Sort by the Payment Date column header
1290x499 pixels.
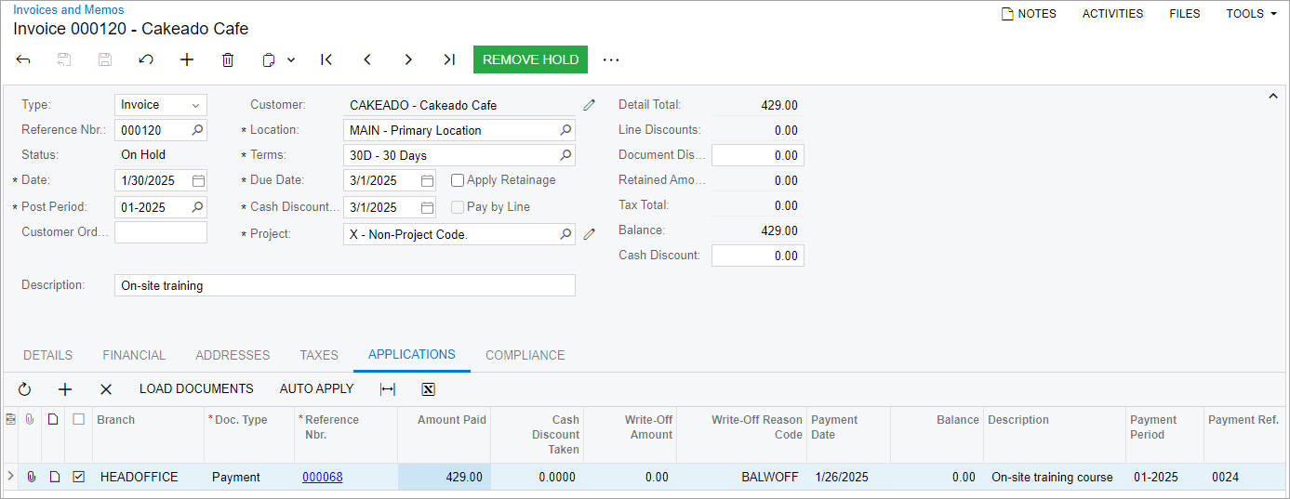[848, 435]
